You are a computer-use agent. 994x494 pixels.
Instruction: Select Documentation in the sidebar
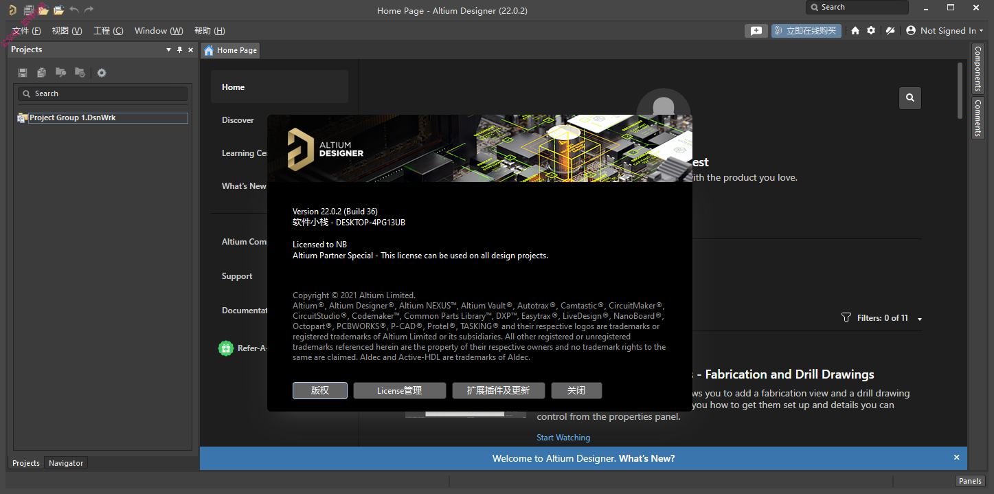pyautogui.click(x=245, y=311)
